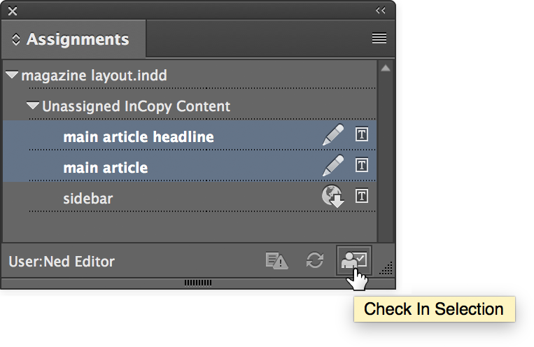This screenshot has height=347, width=534.
Task: Click text frame icon on main article headline row
Action: coord(362,135)
